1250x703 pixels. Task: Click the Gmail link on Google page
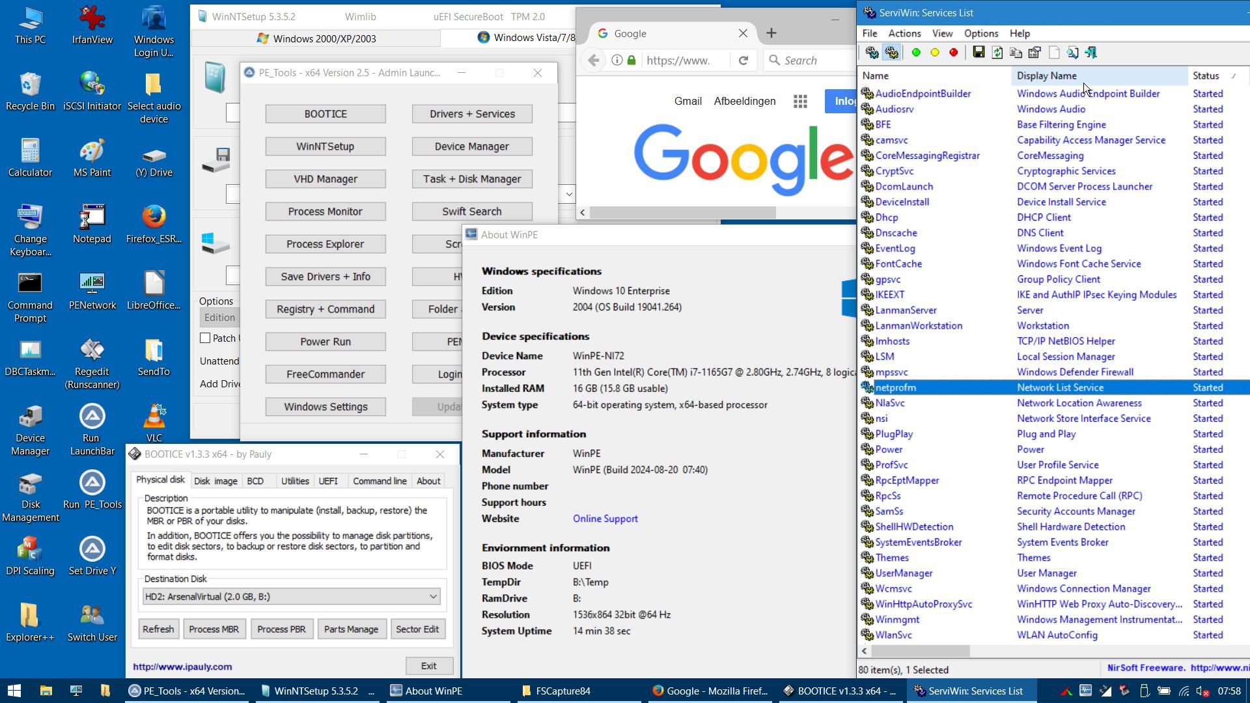pos(688,102)
